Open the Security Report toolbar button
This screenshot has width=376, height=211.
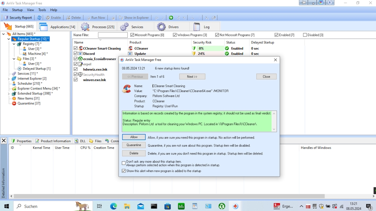[x=18, y=17]
